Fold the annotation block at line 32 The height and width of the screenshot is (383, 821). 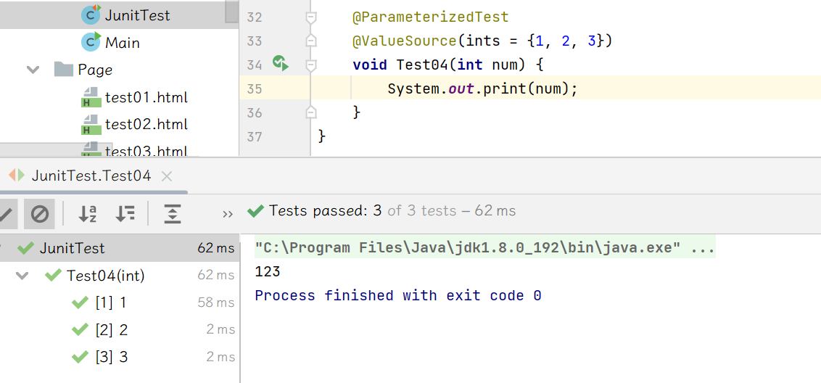(311, 18)
